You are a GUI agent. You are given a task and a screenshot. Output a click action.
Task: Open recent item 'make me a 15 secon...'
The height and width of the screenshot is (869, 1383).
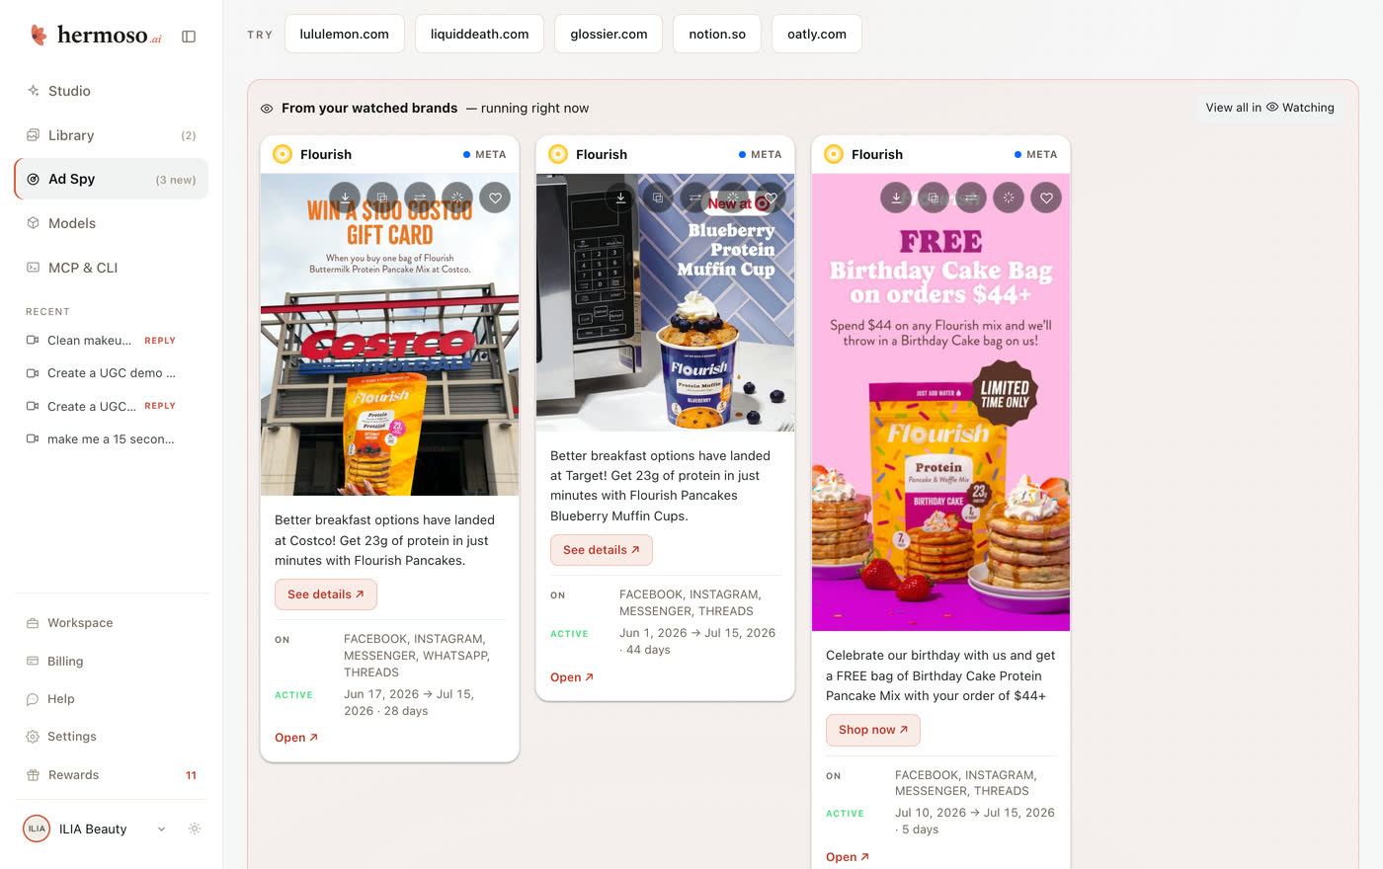tap(111, 439)
